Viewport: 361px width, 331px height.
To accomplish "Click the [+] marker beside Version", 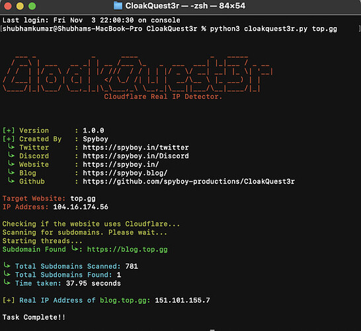I will coord(9,130).
